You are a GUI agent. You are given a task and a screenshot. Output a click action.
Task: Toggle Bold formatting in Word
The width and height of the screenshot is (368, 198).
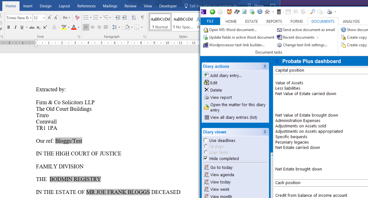(x=9, y=27)
